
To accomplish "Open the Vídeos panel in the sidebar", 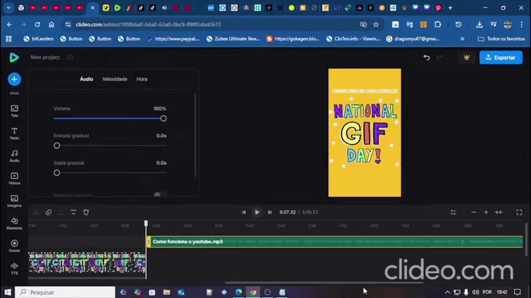I will [x=14, y=178].
